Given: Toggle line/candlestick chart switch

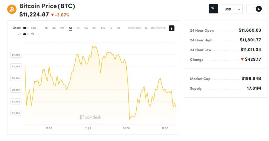Looking at the screenshot, I should click(26, 34).
